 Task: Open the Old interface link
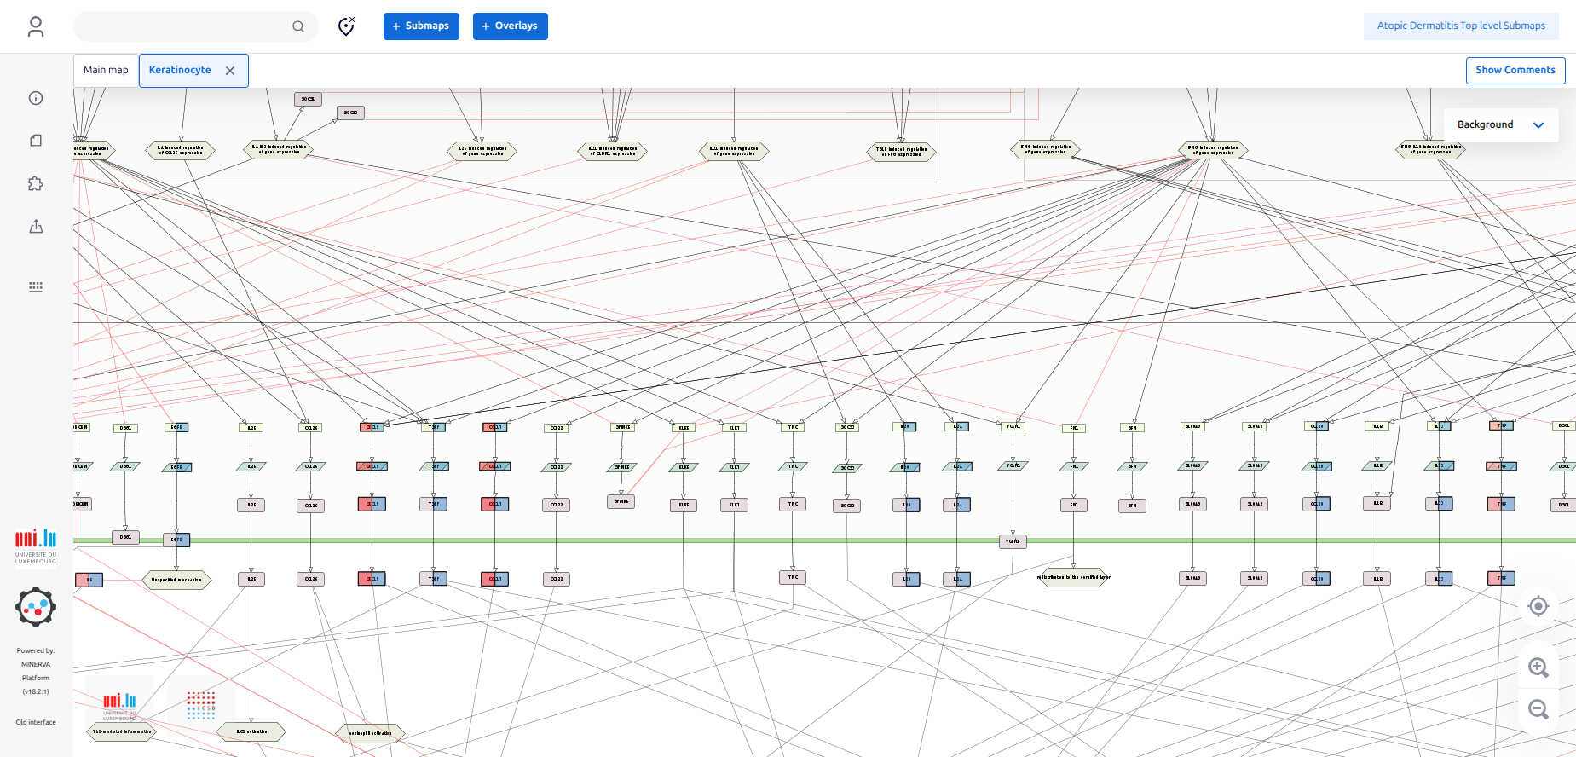36,722
